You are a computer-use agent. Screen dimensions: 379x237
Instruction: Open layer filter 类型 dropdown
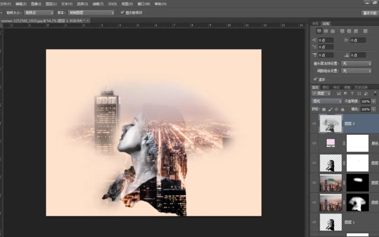pyautogui.click(x=321, y=94)
